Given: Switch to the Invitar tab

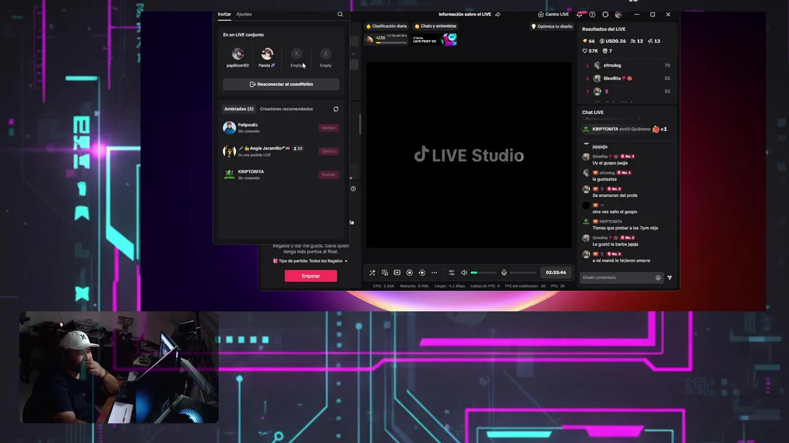Looking at the screenshot, I should tap(224, 14).
